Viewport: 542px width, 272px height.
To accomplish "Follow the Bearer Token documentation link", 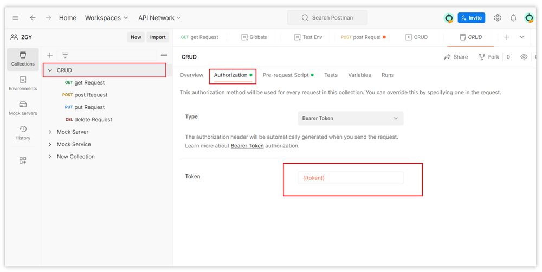I will pos(247,146).
